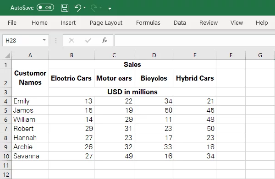This screenshot has height=179, width=275.
Task: Select Robert's Motor cars value 31
Action: tap(114, 129)
